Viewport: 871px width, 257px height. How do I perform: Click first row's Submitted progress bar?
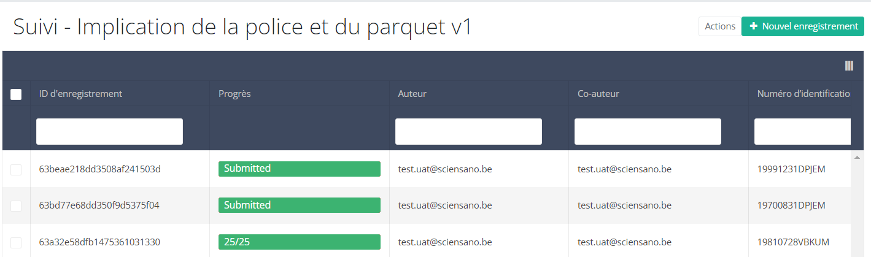[x=300, y=169]
